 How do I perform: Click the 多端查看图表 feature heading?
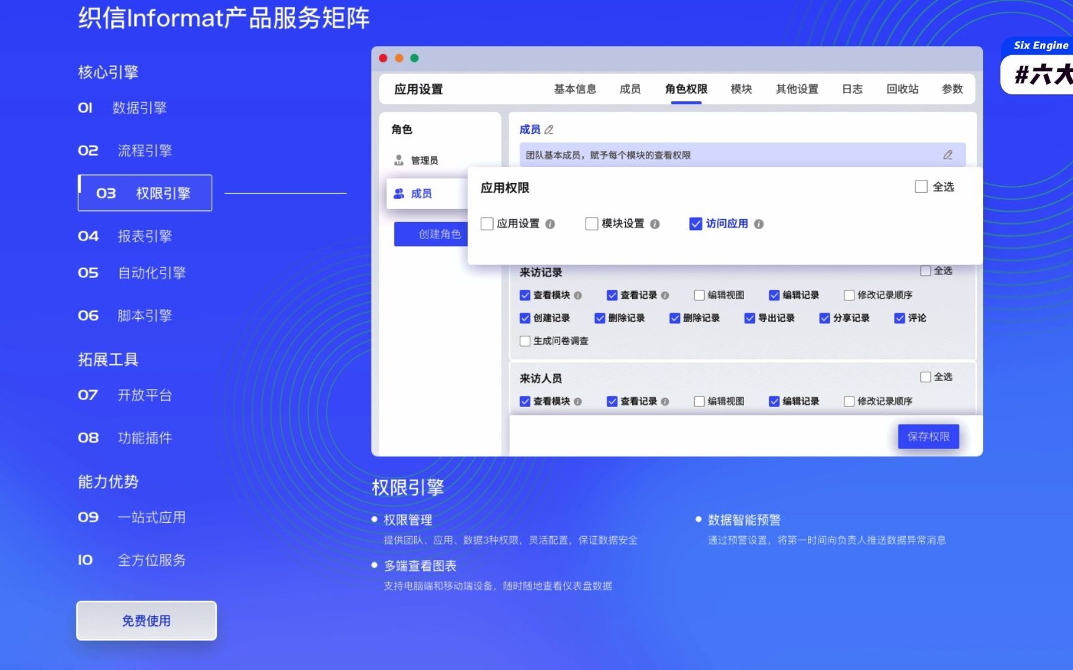[x=420, y=566]
